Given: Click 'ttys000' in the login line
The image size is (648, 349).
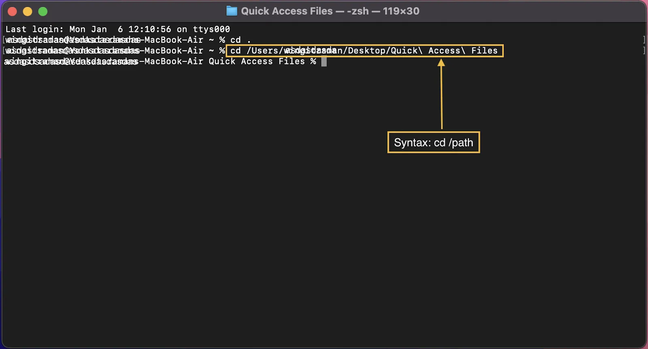Looking at the screenshot, I should pyautogui.click(x=211, y=29).
